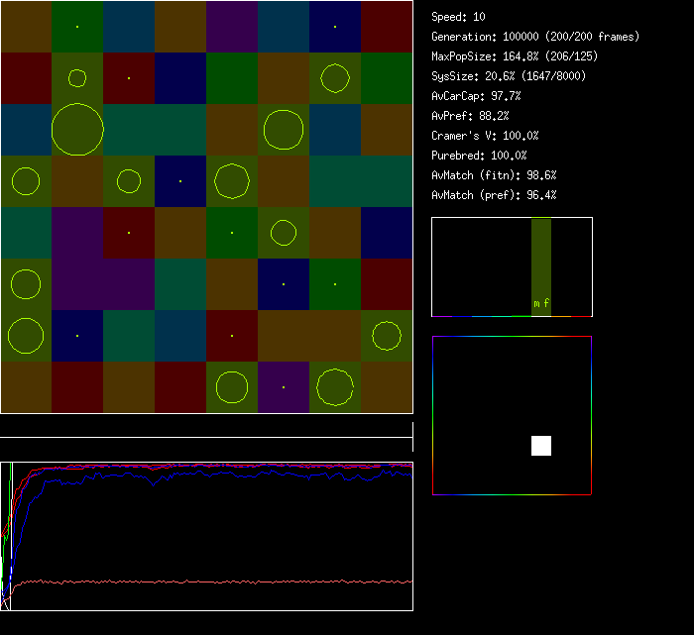Image resolution: width=694 pixels, height=635 pixels.
Task: Click the green cell with dot in top row
Action: coord(77,26)
